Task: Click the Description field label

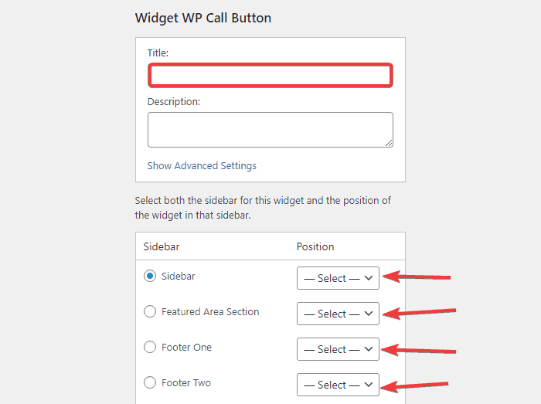Action: pyautogui.click(x=174, y=101)
